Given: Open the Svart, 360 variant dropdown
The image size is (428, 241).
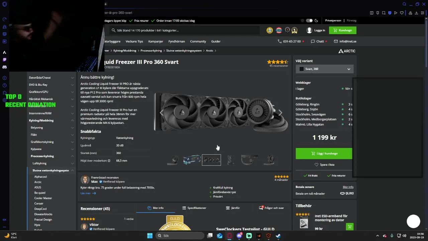Looking at the screenshot, I should click(x=324, y=69).
